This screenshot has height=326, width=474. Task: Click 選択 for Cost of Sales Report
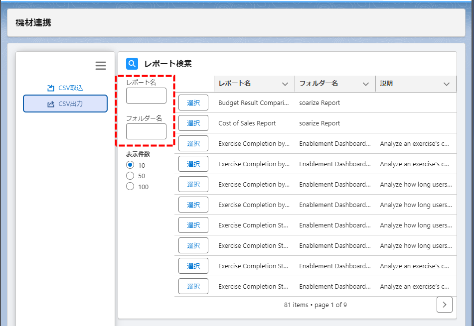193,123
